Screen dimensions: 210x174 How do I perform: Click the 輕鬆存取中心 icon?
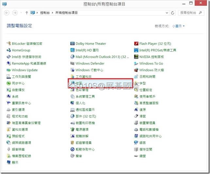coord(72,149)
